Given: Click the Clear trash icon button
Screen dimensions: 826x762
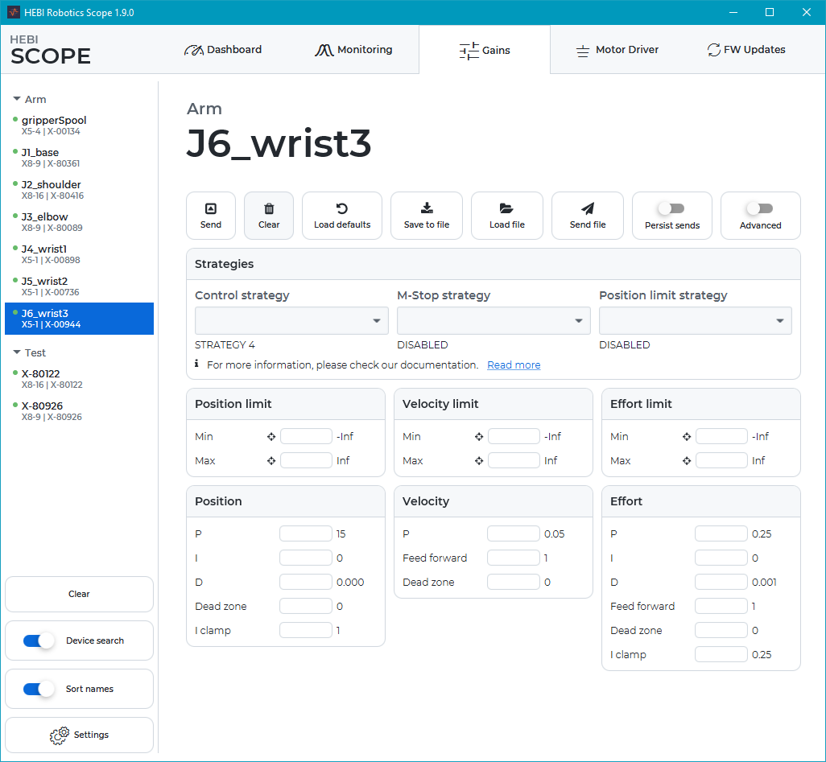Looking at the screenshot, I should [269, 208].
